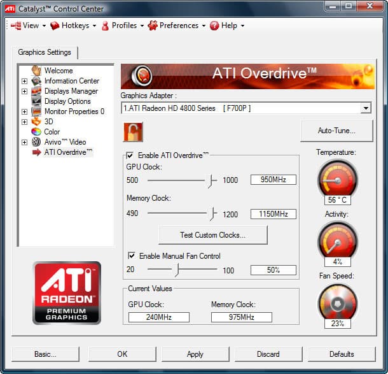Click the 1150MHz memory clock field
388x374 pixels.
[273, 213]
